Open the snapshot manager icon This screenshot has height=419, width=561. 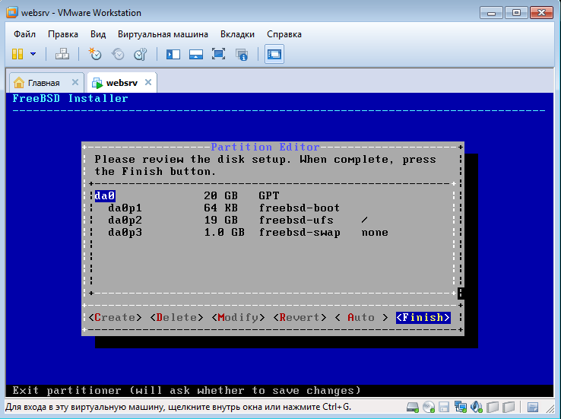(141, 54)
